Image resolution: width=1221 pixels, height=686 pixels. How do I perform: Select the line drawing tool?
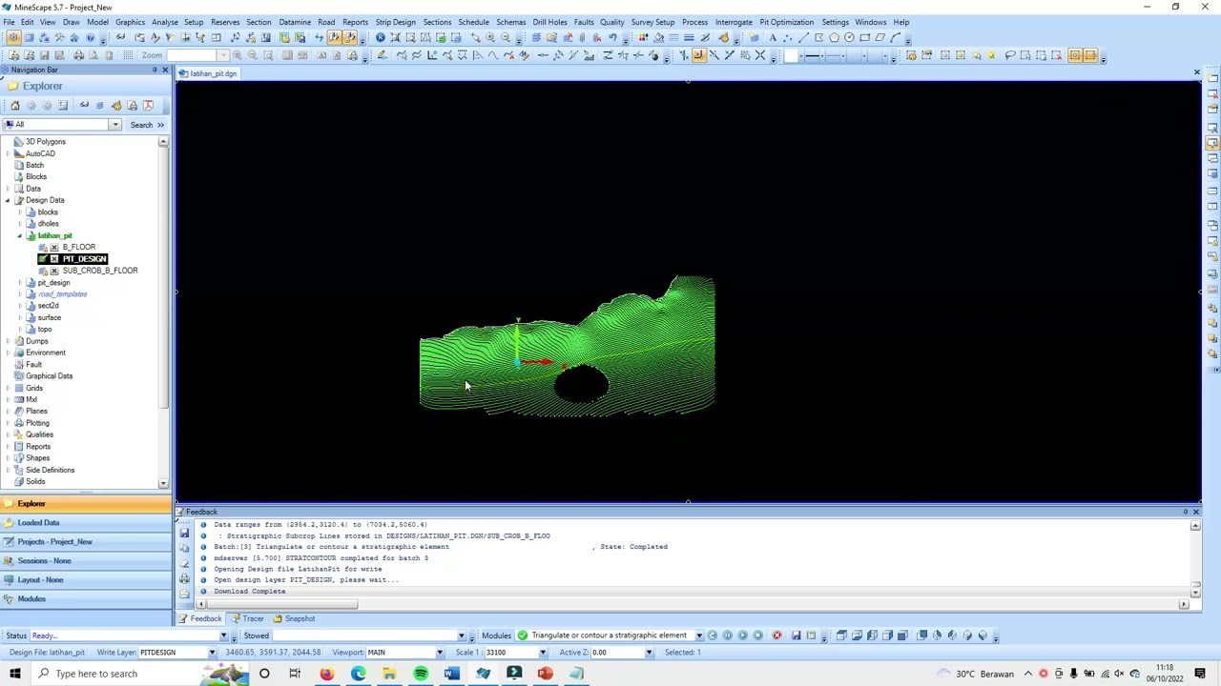coord(803,38)
